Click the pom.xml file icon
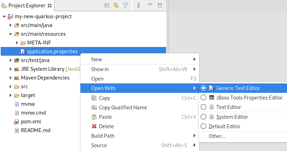Viewport: 287px width, 151px height. point(17,122)
